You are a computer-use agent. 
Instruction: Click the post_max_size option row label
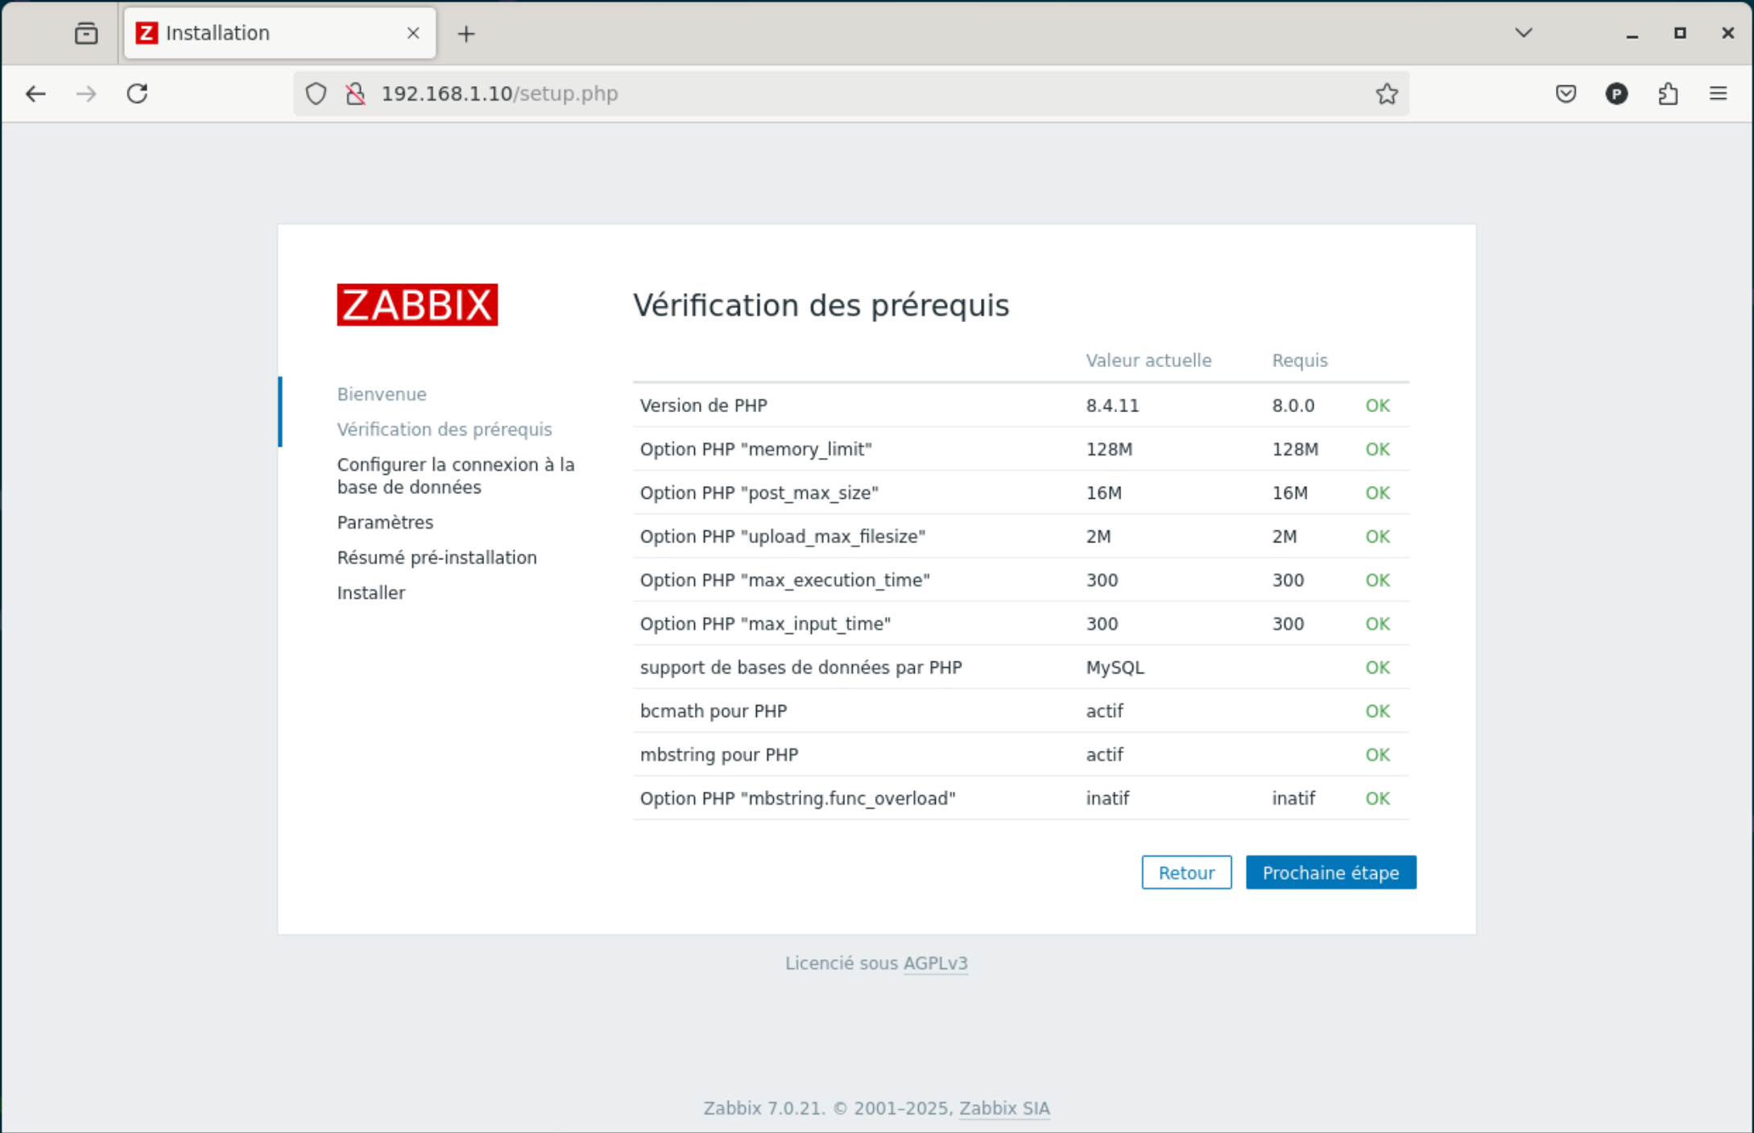[759, 492]
